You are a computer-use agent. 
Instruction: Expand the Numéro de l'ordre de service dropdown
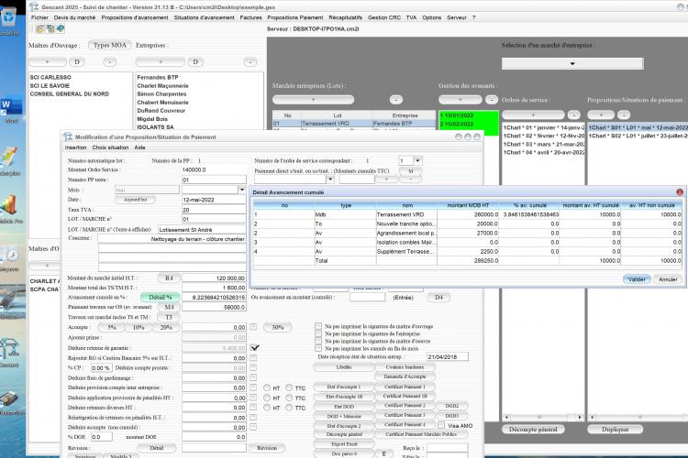(417, 160)
